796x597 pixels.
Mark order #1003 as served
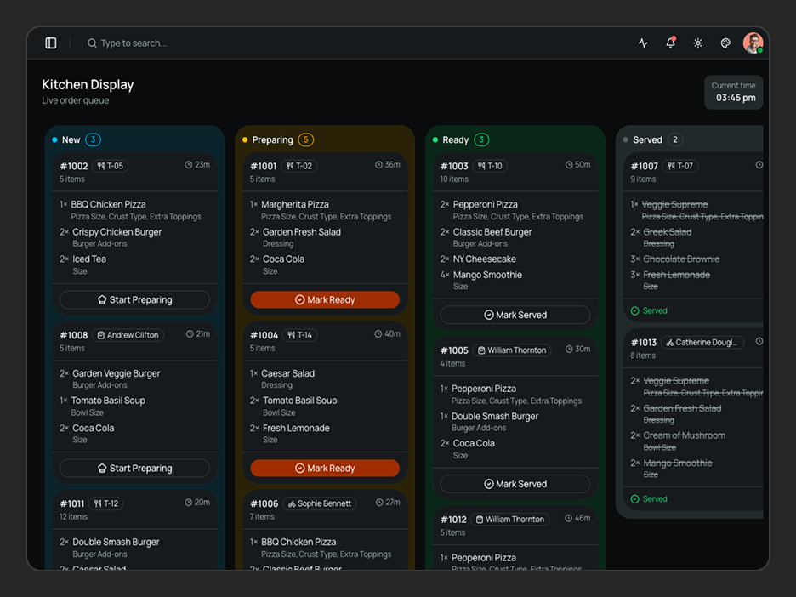(x=515, y=315)
